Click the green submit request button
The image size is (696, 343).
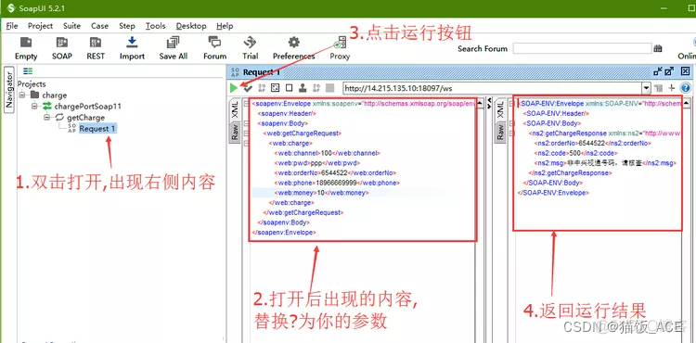pyautogui.click(x=234, y=88)
